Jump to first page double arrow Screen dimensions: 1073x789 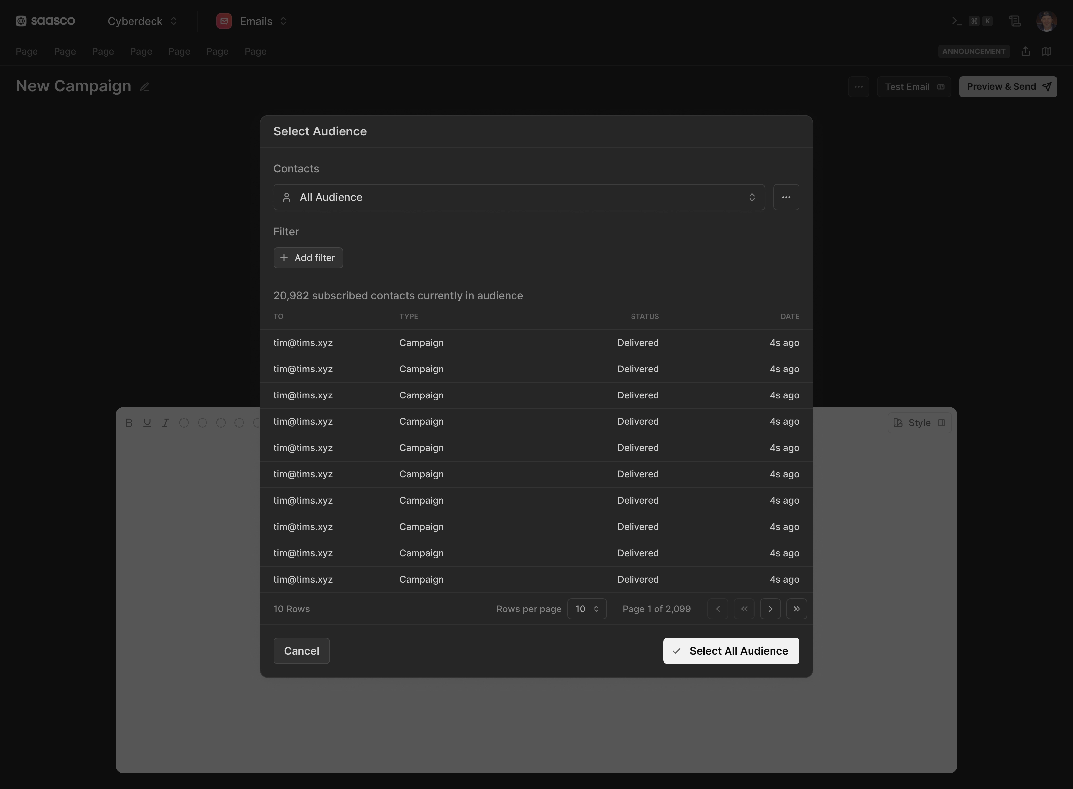(x=744, y=609)
